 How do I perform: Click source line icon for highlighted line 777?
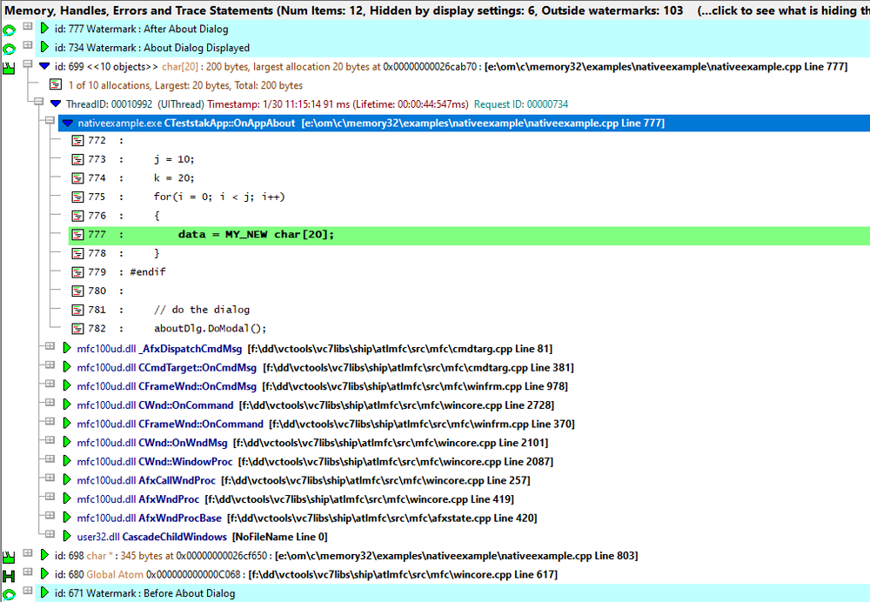[x=77, y=235]
